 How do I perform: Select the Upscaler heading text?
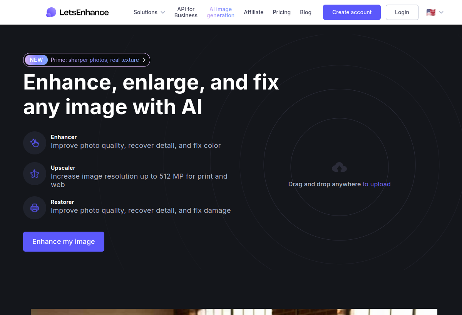coord(63,168)
